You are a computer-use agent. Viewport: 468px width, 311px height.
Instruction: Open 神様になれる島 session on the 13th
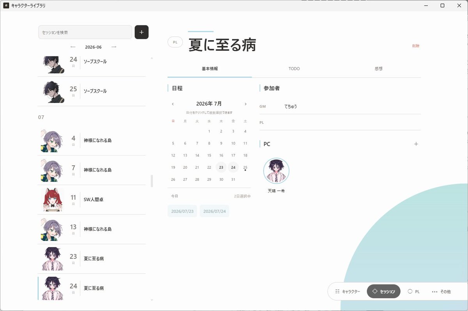pos(92,229)
